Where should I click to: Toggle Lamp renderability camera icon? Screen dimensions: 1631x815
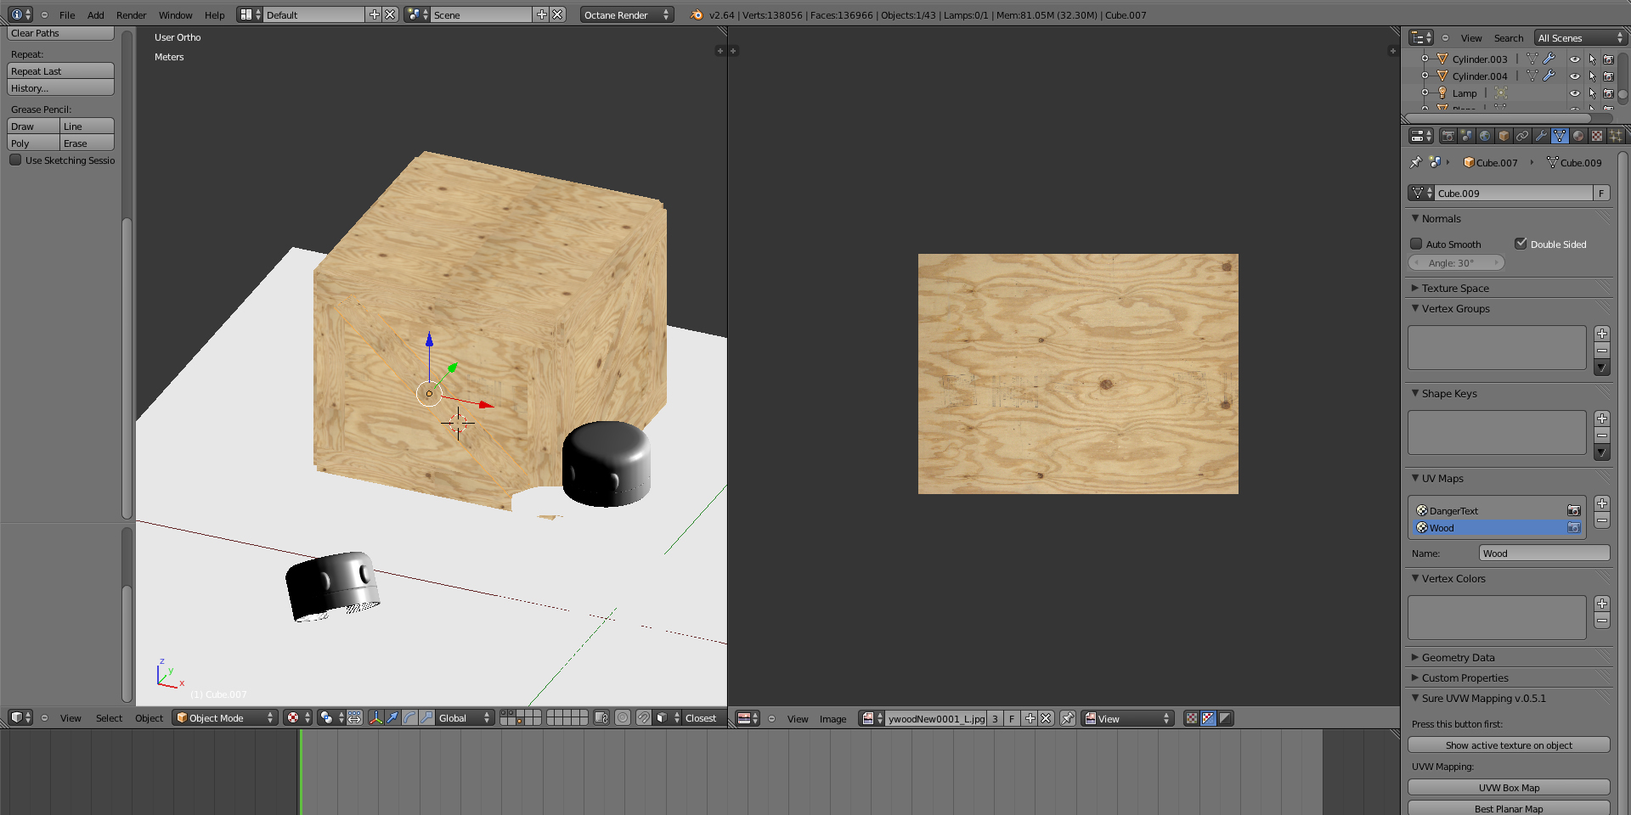(1608, 93)
